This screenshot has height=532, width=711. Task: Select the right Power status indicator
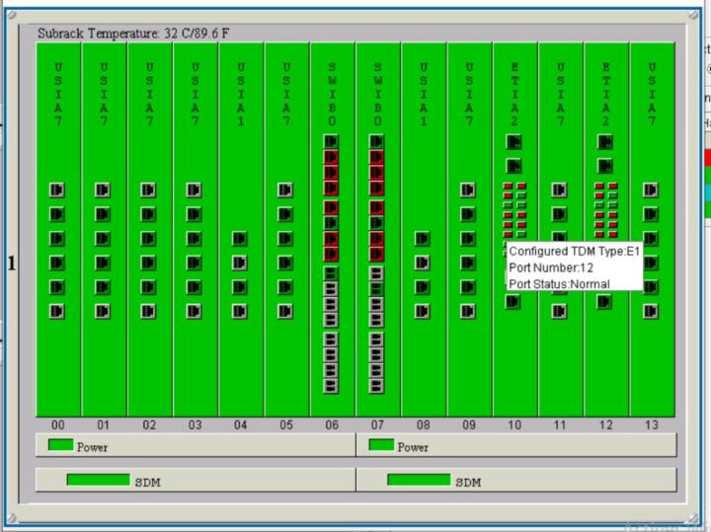381,445
